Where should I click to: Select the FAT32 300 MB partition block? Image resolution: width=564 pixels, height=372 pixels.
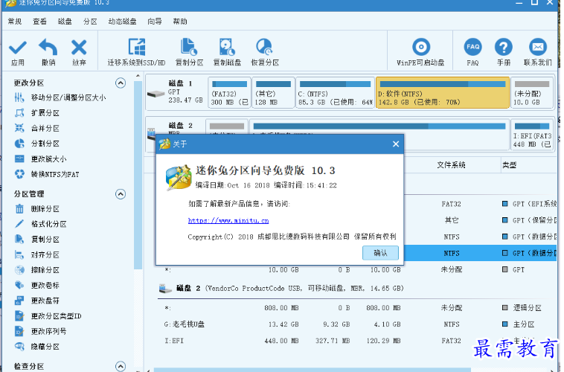[229, 93]
